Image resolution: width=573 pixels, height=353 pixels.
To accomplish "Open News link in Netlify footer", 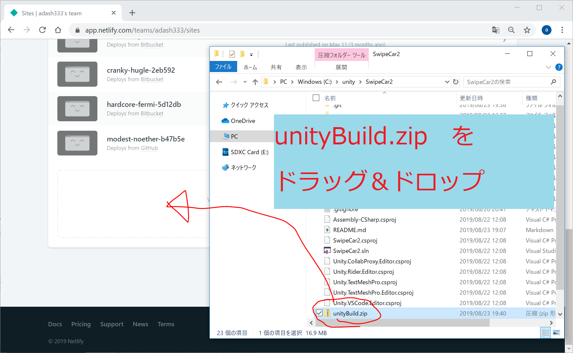I will (140, 324).
